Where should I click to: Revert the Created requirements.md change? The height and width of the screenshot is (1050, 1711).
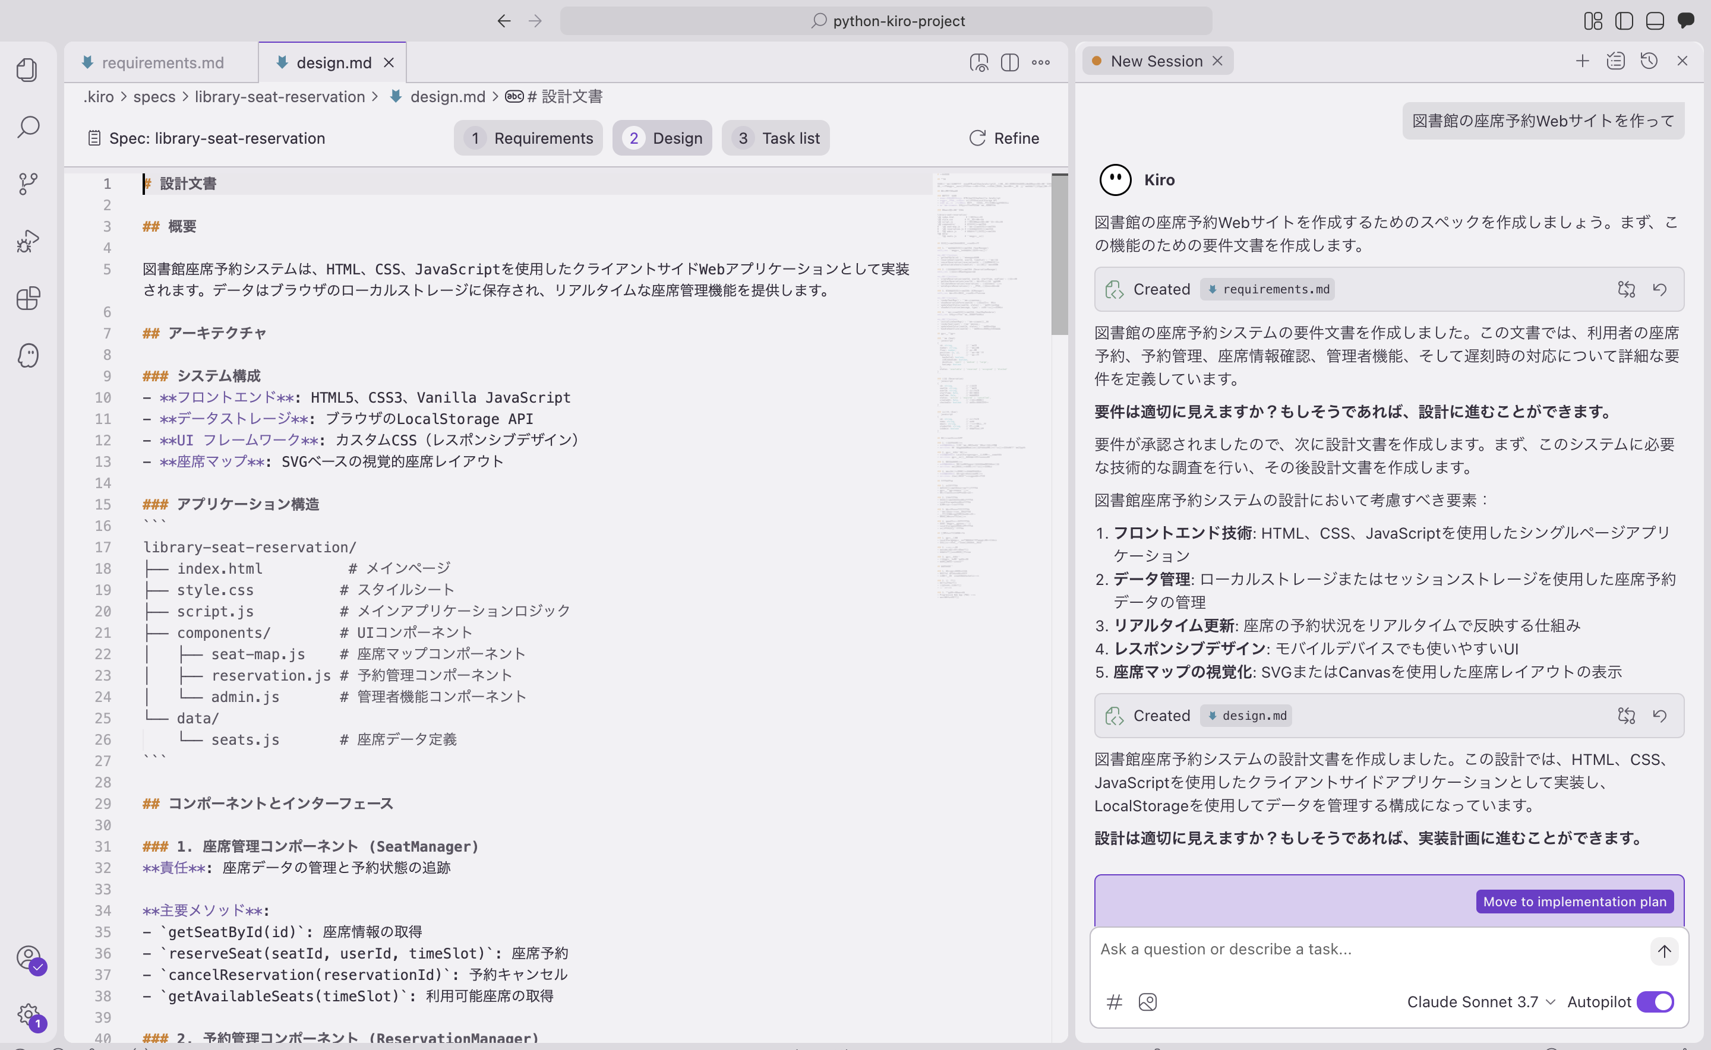pyautogui.click(x=1659, y=289)
